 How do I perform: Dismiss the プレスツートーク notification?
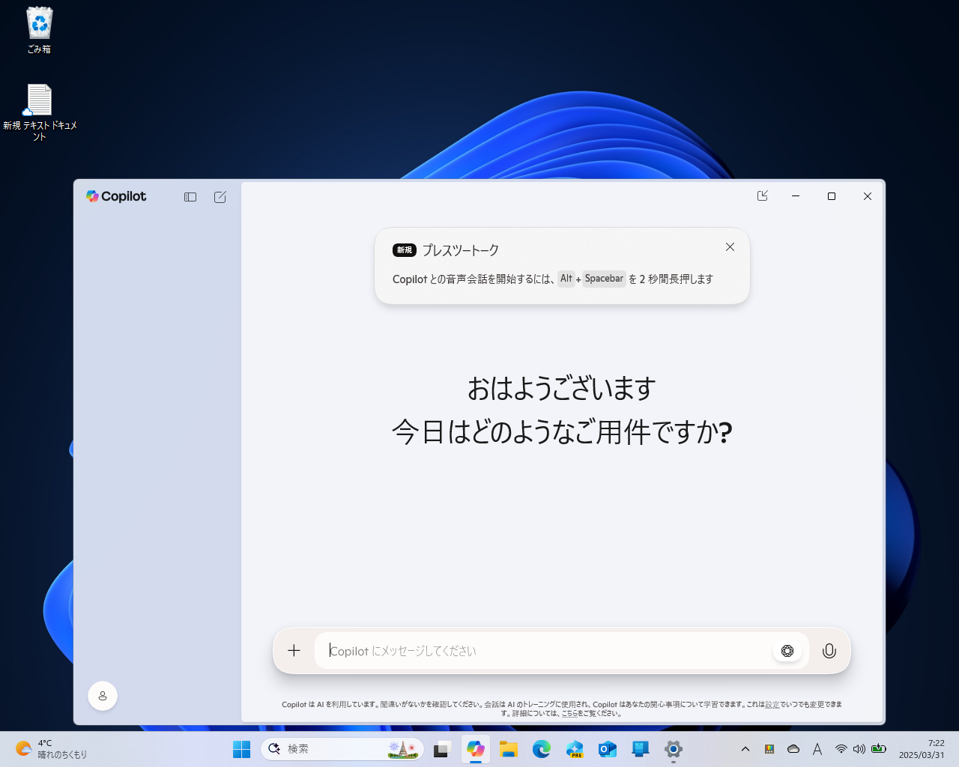(730, 246)
